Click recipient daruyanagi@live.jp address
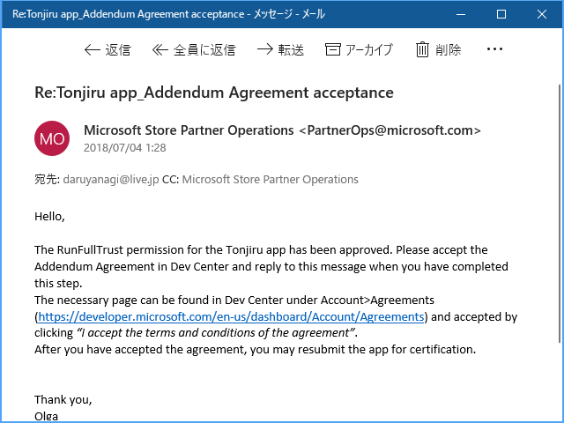Image resolution: width=564 pixels, height=423 pixels. pos(111,179)
